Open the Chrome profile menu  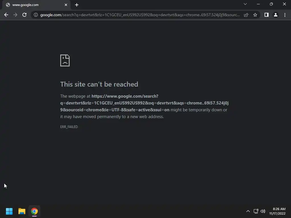click(x=276, y=15)
